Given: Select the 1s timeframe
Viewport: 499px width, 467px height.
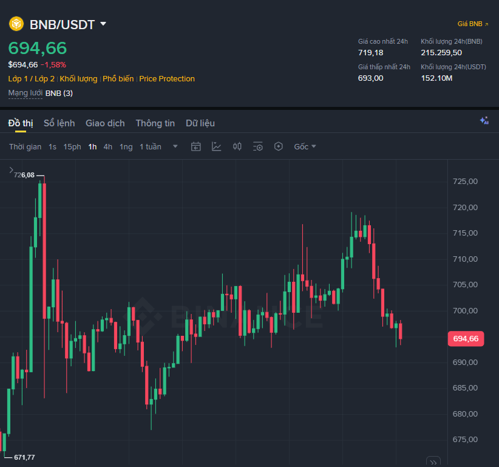Looking at the screenshot, I should (52, 147).
